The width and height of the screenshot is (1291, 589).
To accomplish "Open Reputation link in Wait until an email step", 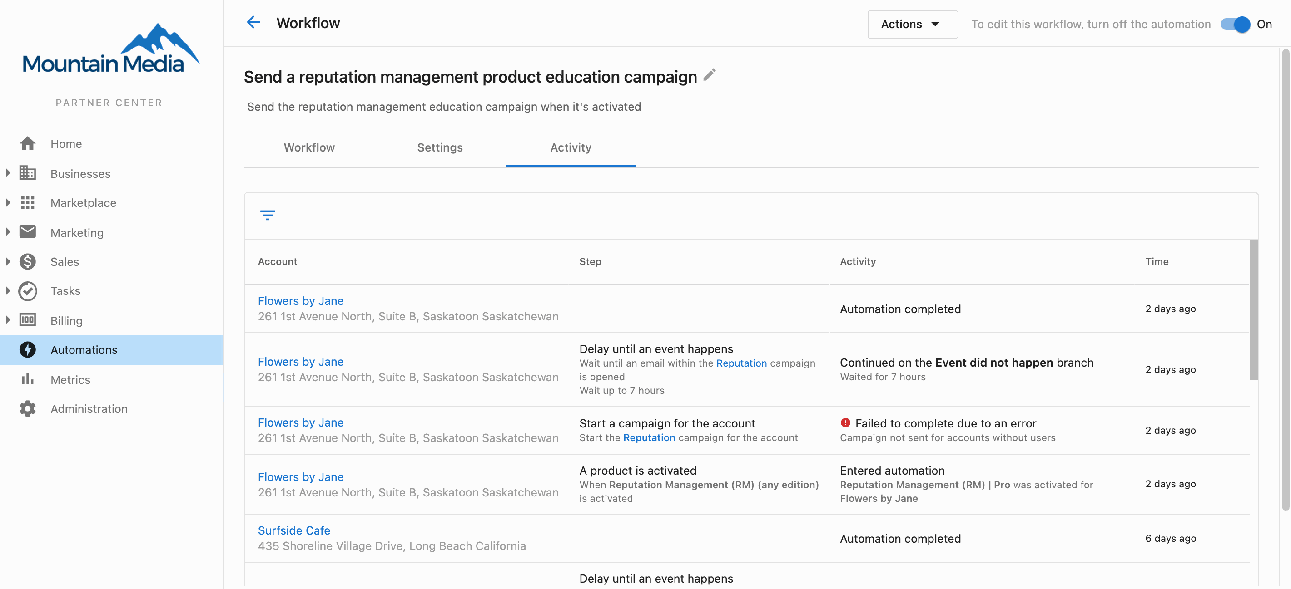I will (x=741, y=363).
